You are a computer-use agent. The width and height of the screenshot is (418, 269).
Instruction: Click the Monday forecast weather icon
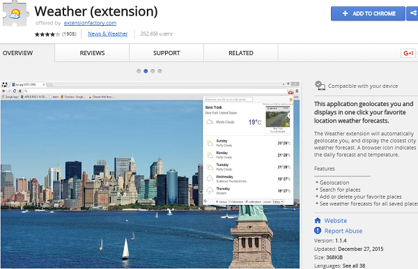click(x=210, y=155)
